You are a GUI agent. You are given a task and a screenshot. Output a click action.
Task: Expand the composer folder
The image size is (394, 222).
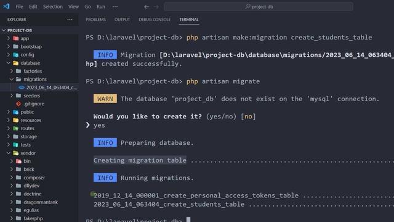coord(11,178)
